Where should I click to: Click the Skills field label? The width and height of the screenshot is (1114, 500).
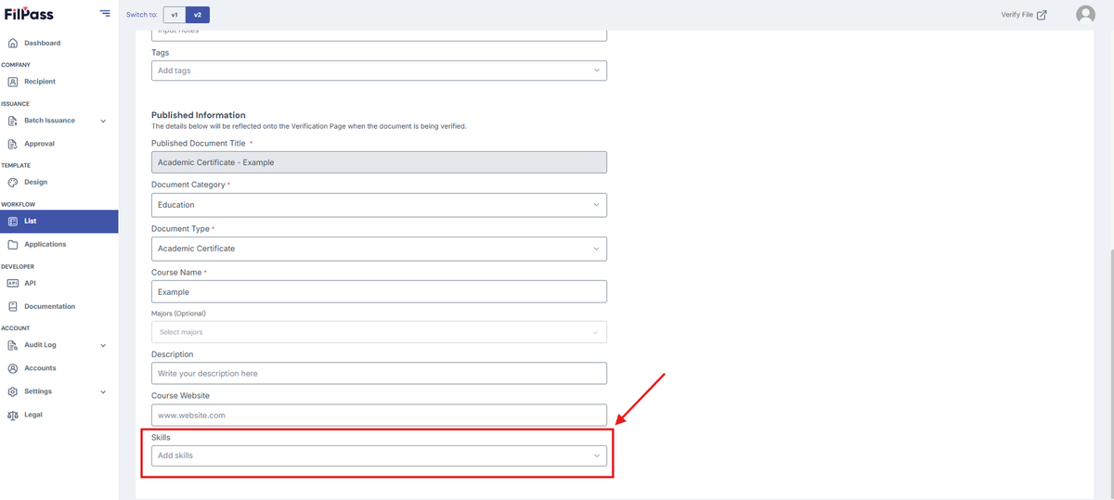coord(161,436)
